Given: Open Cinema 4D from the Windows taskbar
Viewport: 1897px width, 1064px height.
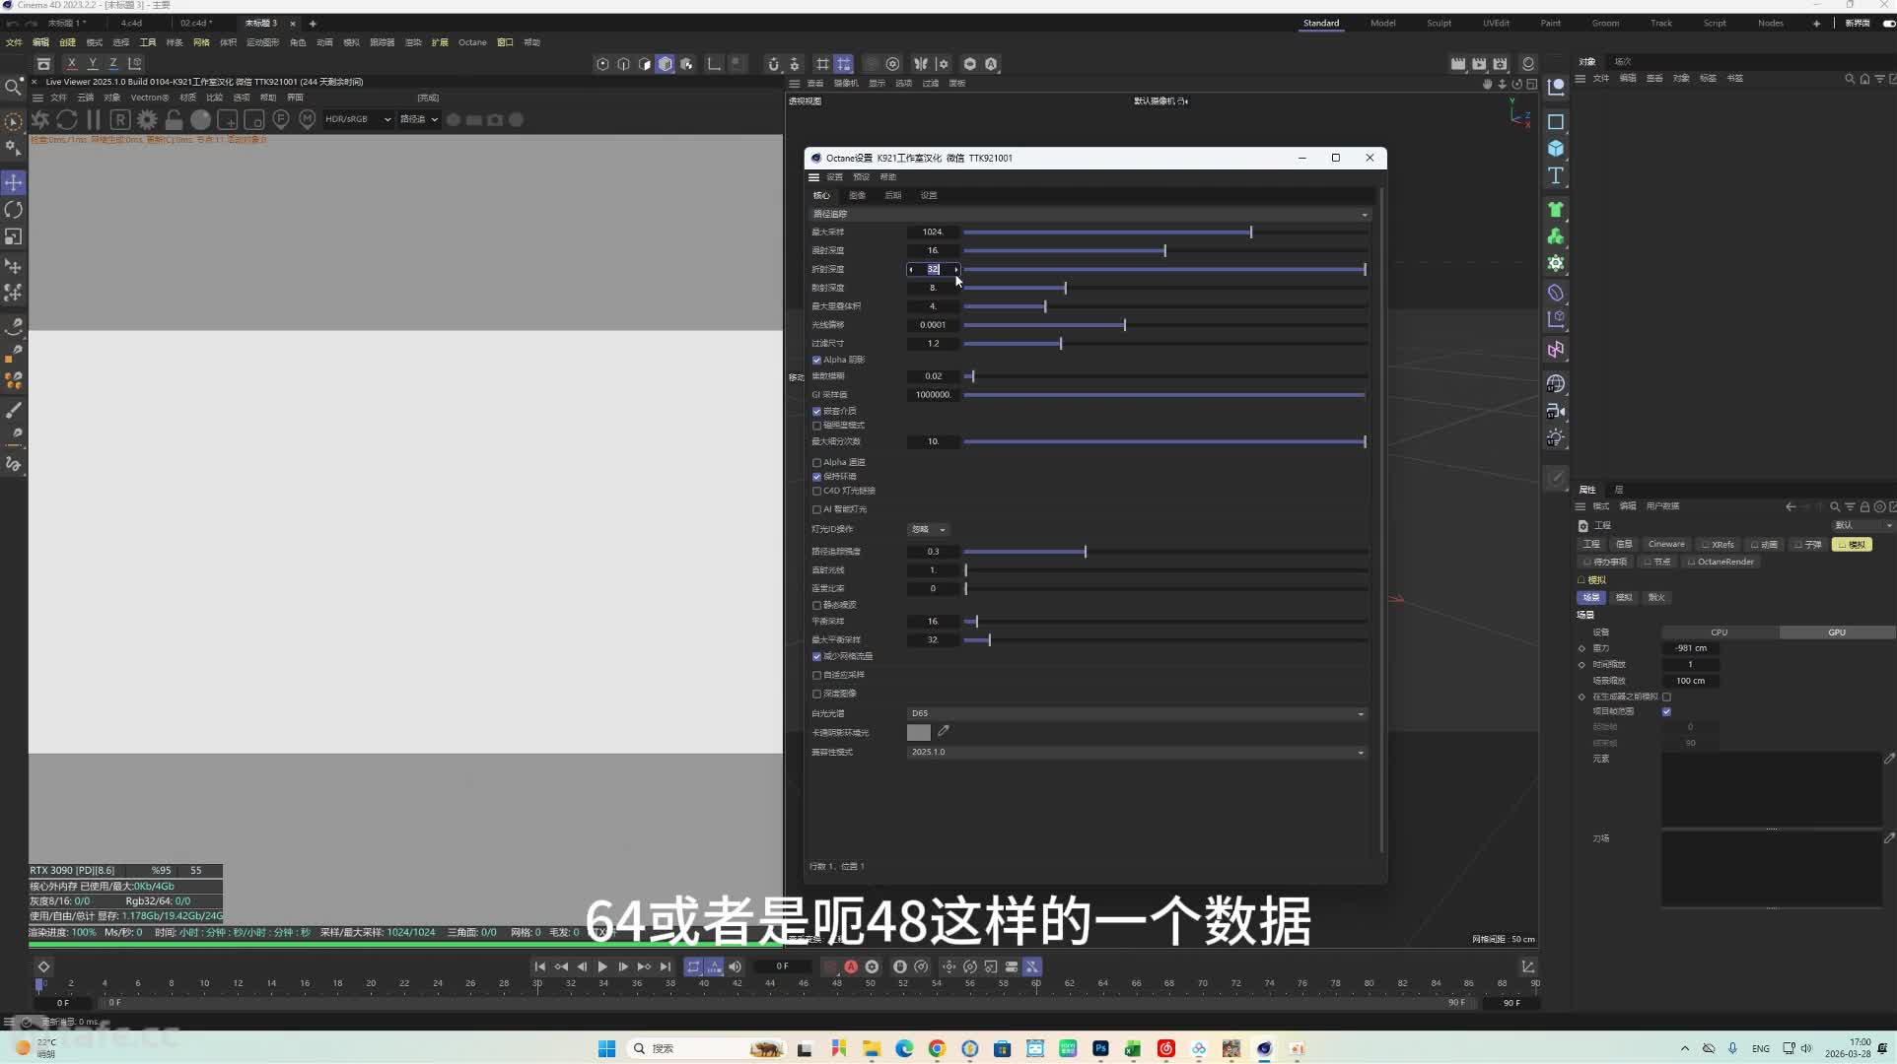Looking at the screenshot, I should (1264, 1048).
